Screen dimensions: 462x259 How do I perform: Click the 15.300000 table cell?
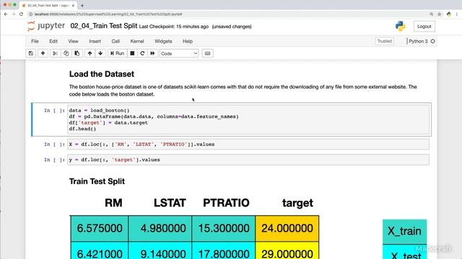224,228
